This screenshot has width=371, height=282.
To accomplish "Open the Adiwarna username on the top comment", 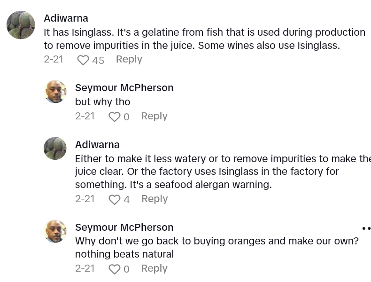I will pos(66,18).
